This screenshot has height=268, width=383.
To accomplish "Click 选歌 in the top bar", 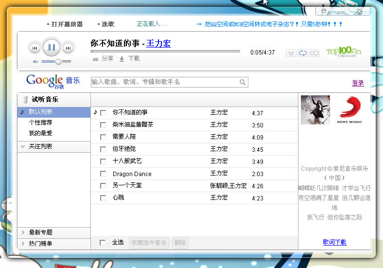I will pyautogui.click(x=108, y=24).
